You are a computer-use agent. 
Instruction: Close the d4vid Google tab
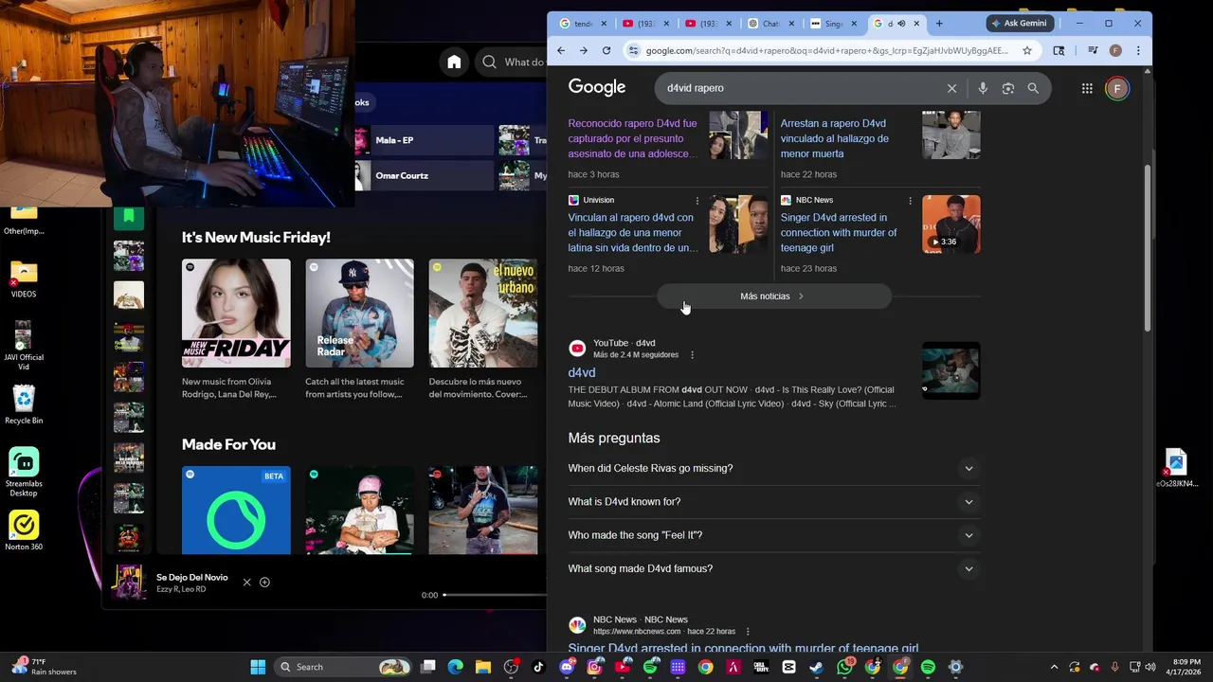click(x=916, y=23)
